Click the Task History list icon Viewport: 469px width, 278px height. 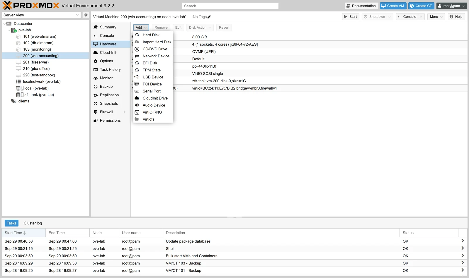[x=96, y=70]
